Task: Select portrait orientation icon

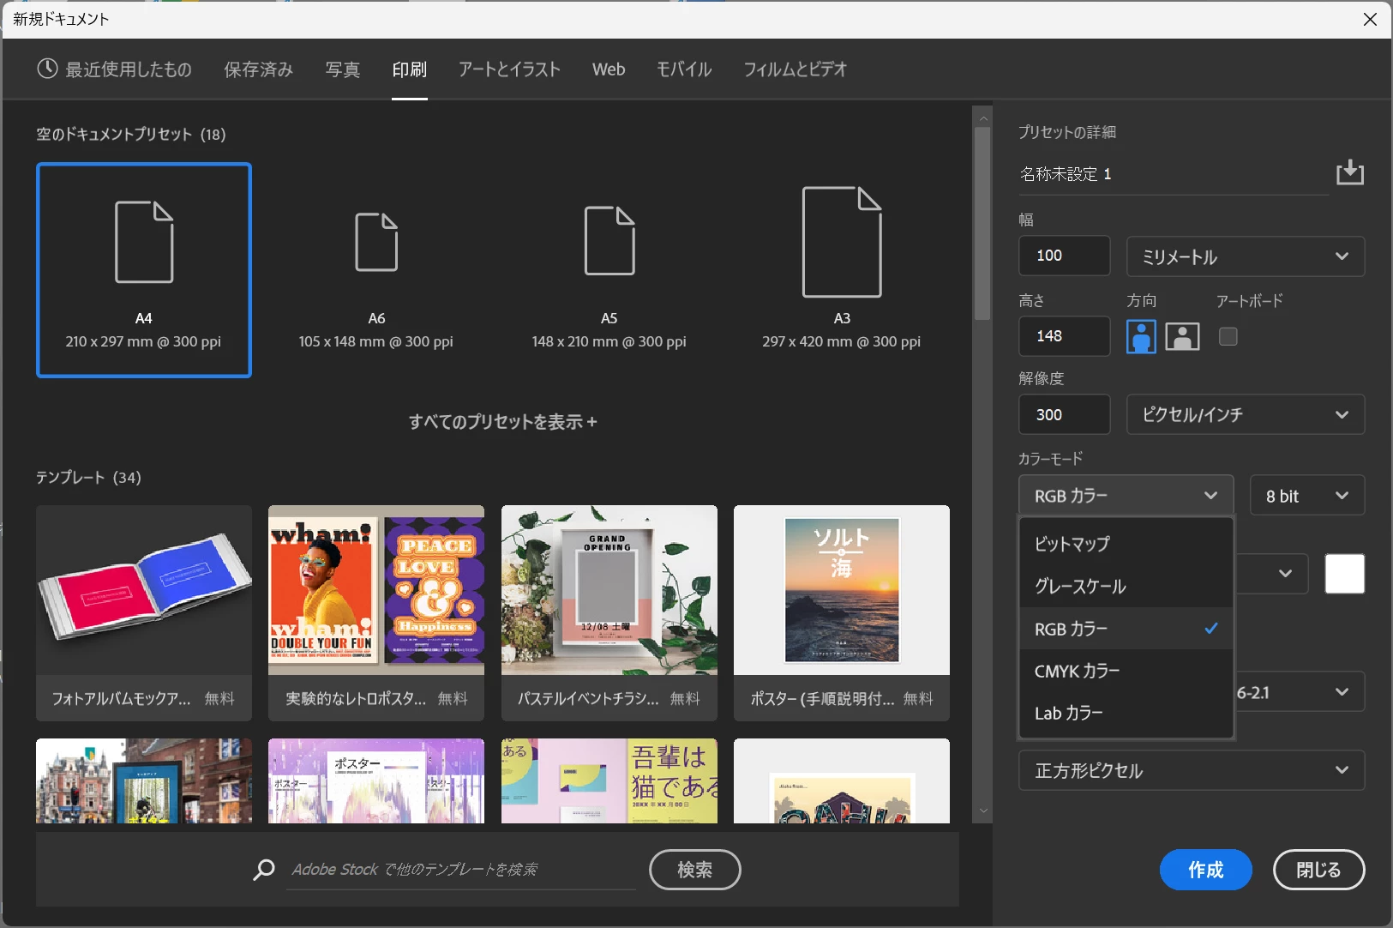Action: 1141,336
